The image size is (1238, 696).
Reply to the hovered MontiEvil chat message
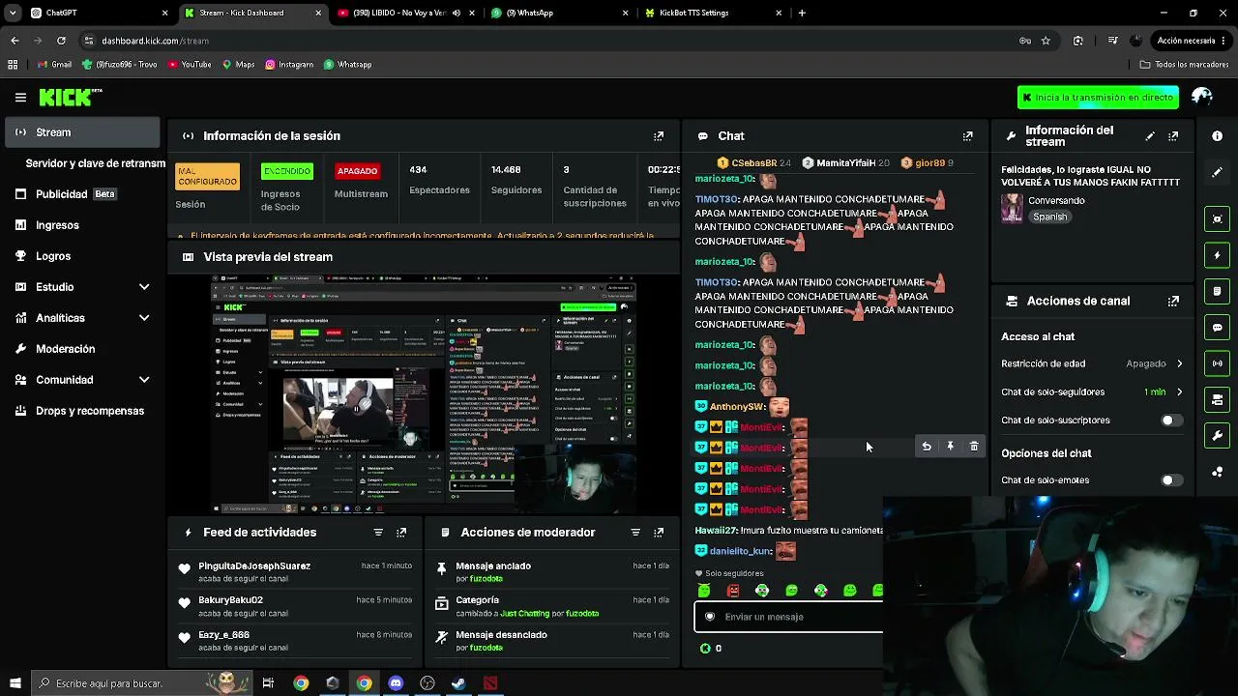[x=927, y=447]
